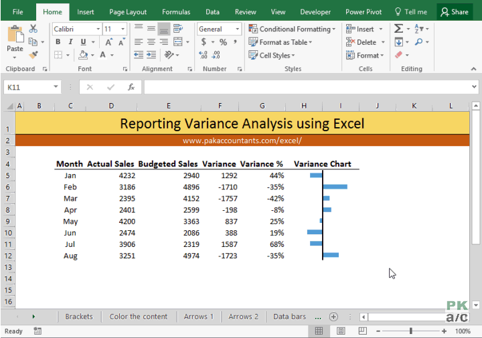482x338 pixels.
Task: Click the Clear eraser icon
Action: coord(399,55)
